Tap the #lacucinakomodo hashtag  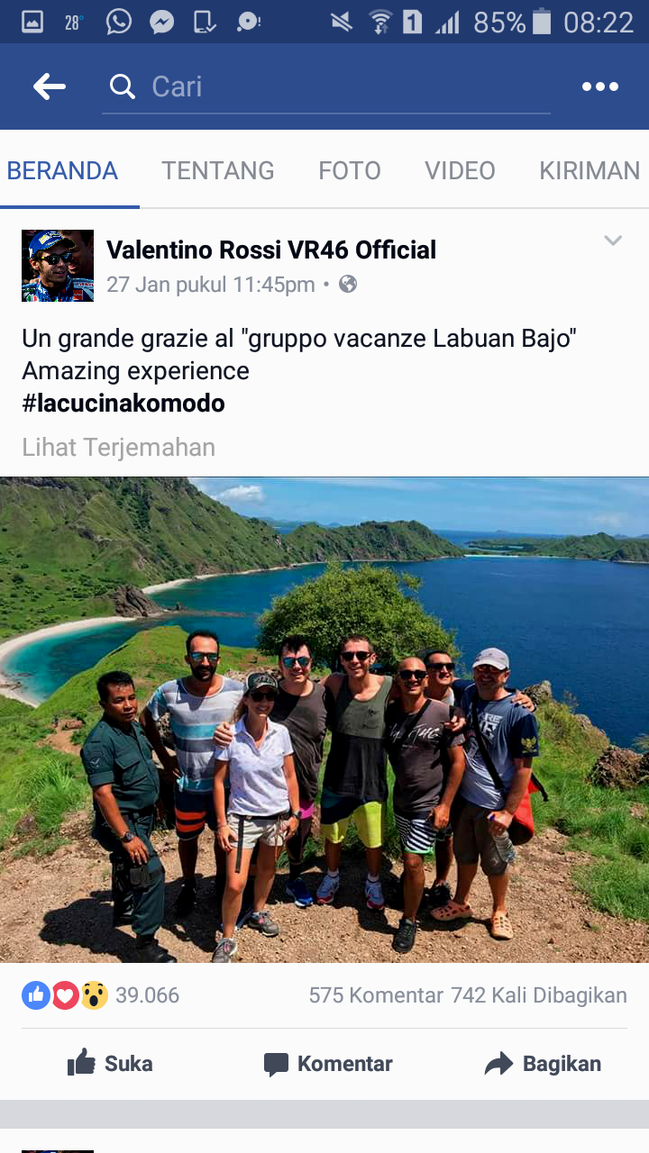(x=123, y=403)
